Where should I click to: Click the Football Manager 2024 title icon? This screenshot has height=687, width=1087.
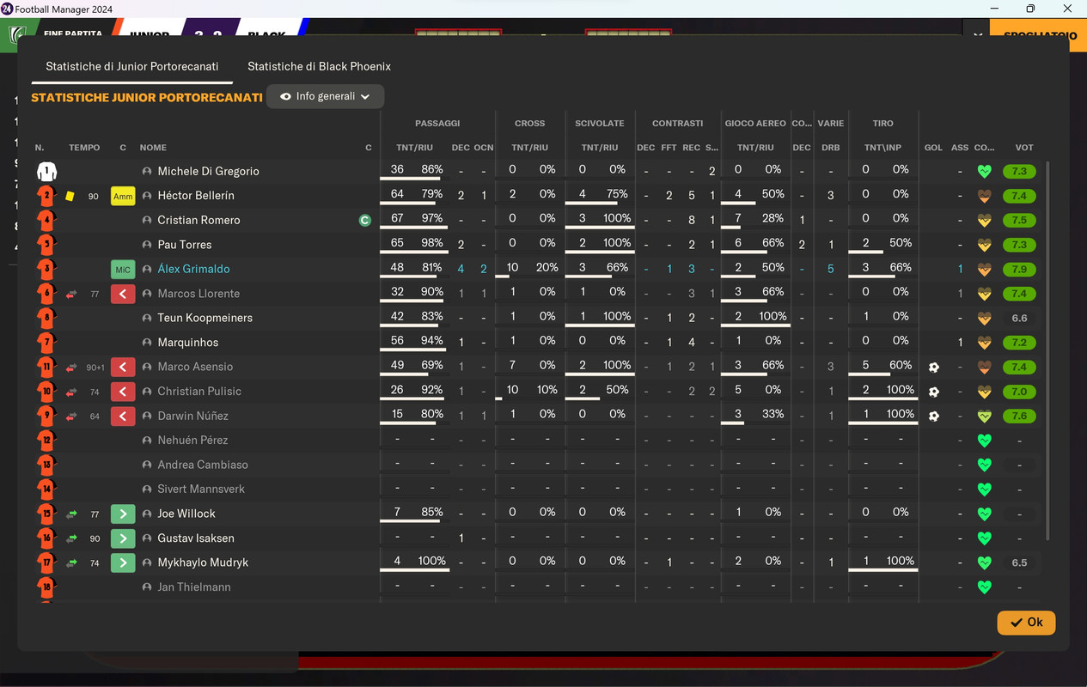(7, 9)
